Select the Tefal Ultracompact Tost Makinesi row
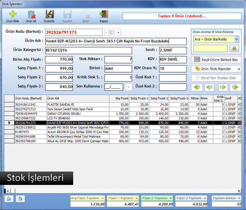 (x=123, y=137)
